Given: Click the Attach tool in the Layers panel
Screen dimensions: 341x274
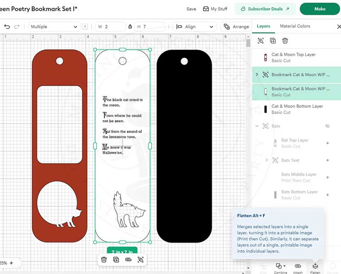Looking at the screenshot, I should coord(297,268).
